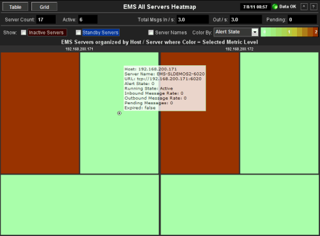Click the tooltip URL tcp://192.168.200.171:6020 line
The width and height of the screenshot is (320, 236).
(163, 79)
